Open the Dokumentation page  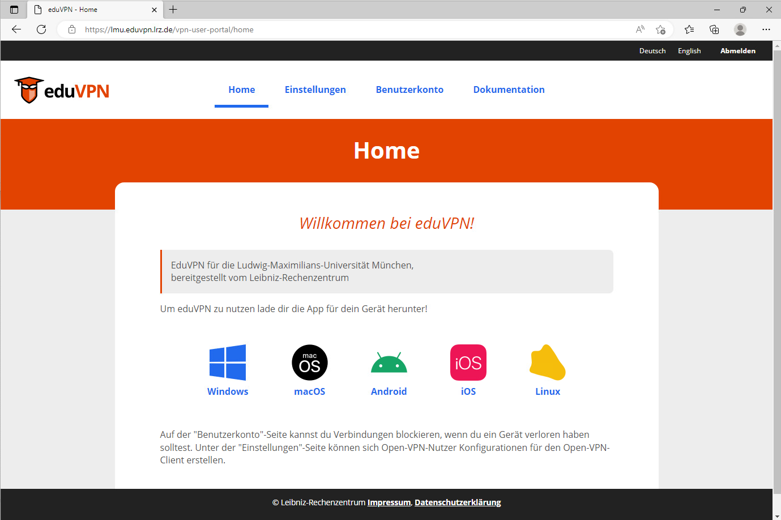509,89
